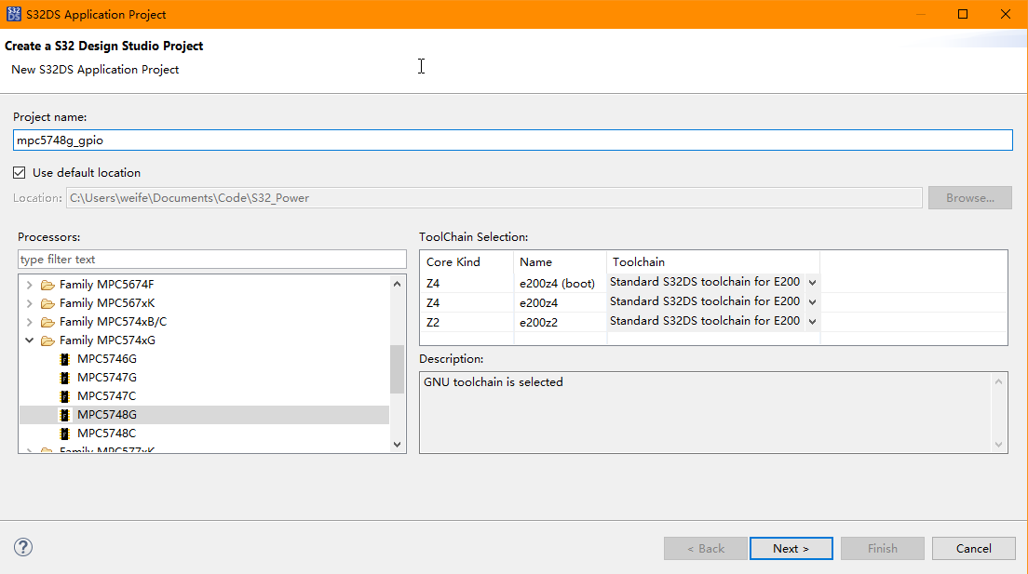
Task: Click the MPC5747G chip icon
Action: [64, 377]
